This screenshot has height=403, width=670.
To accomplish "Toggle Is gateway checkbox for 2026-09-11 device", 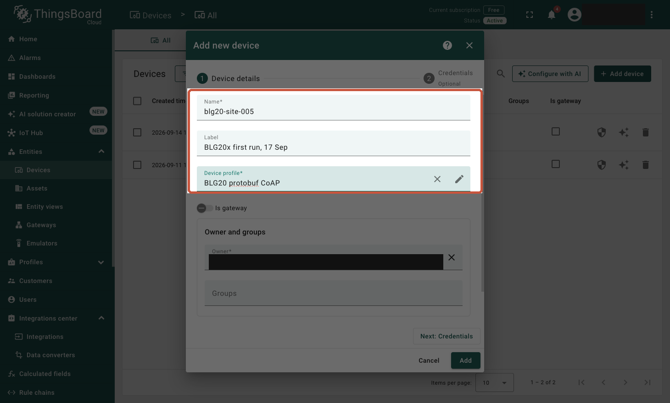I will click(556, 164).
